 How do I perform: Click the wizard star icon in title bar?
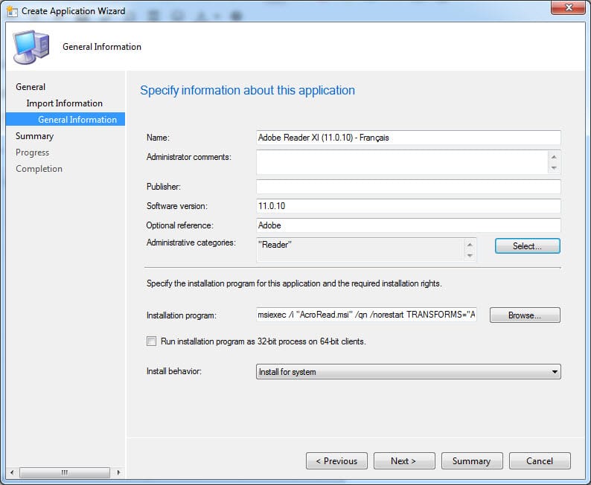pos(12,11)
